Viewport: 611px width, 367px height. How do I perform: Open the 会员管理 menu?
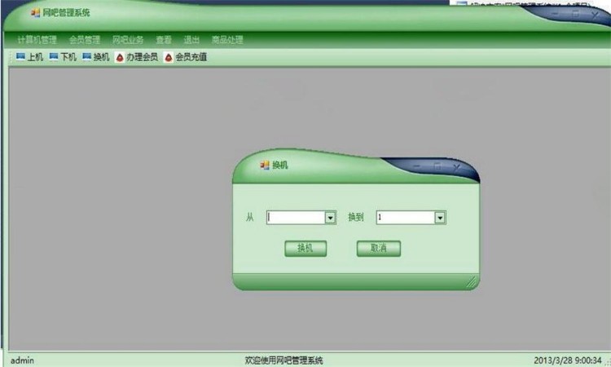pos(85,40)
